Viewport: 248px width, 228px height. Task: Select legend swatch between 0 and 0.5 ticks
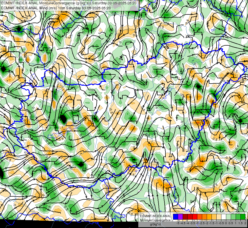click(228, 217)
